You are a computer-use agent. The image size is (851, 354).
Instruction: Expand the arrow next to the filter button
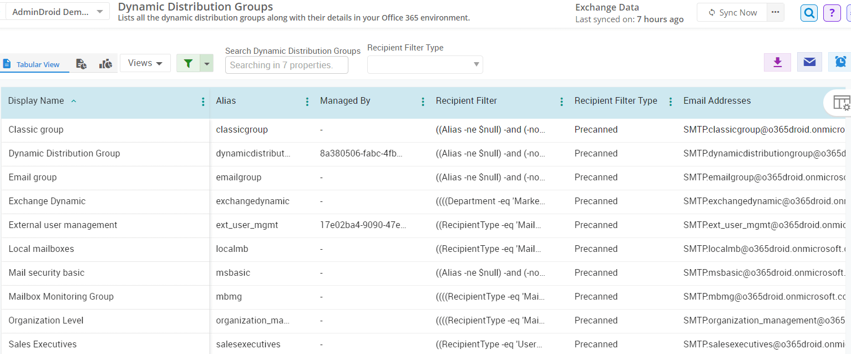click(x=206, y=64)
